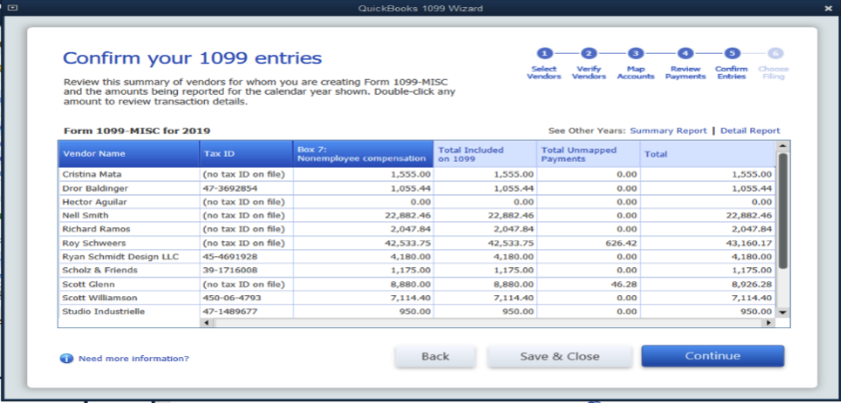Go to step 2 Verify Vendors icon
Viewport: 841px width, 403px height.
tap(589, 53)
